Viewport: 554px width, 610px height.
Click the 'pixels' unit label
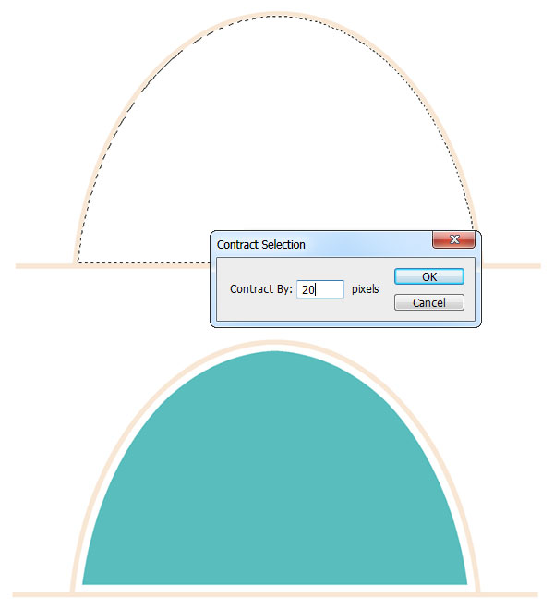pos(365,289)
